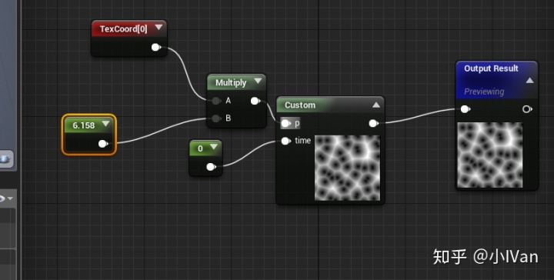Viewport: 554px width, 280px height.
Task: Collapse the Multiply node via its arrow
Action: pos(258,82)
